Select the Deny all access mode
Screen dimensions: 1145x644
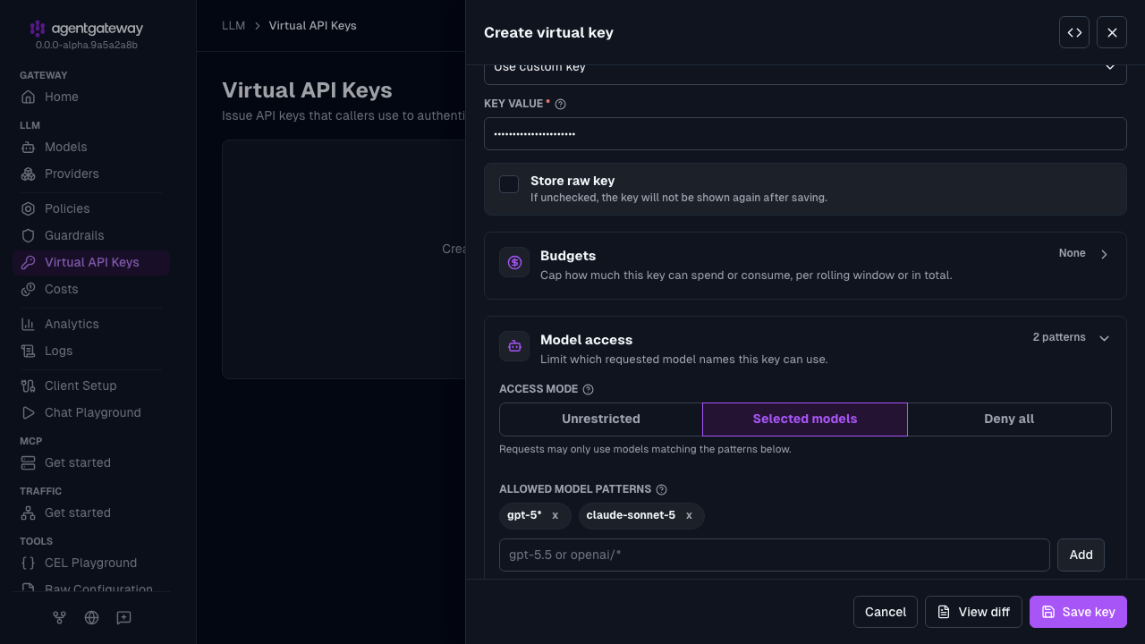coord(1009,419)
